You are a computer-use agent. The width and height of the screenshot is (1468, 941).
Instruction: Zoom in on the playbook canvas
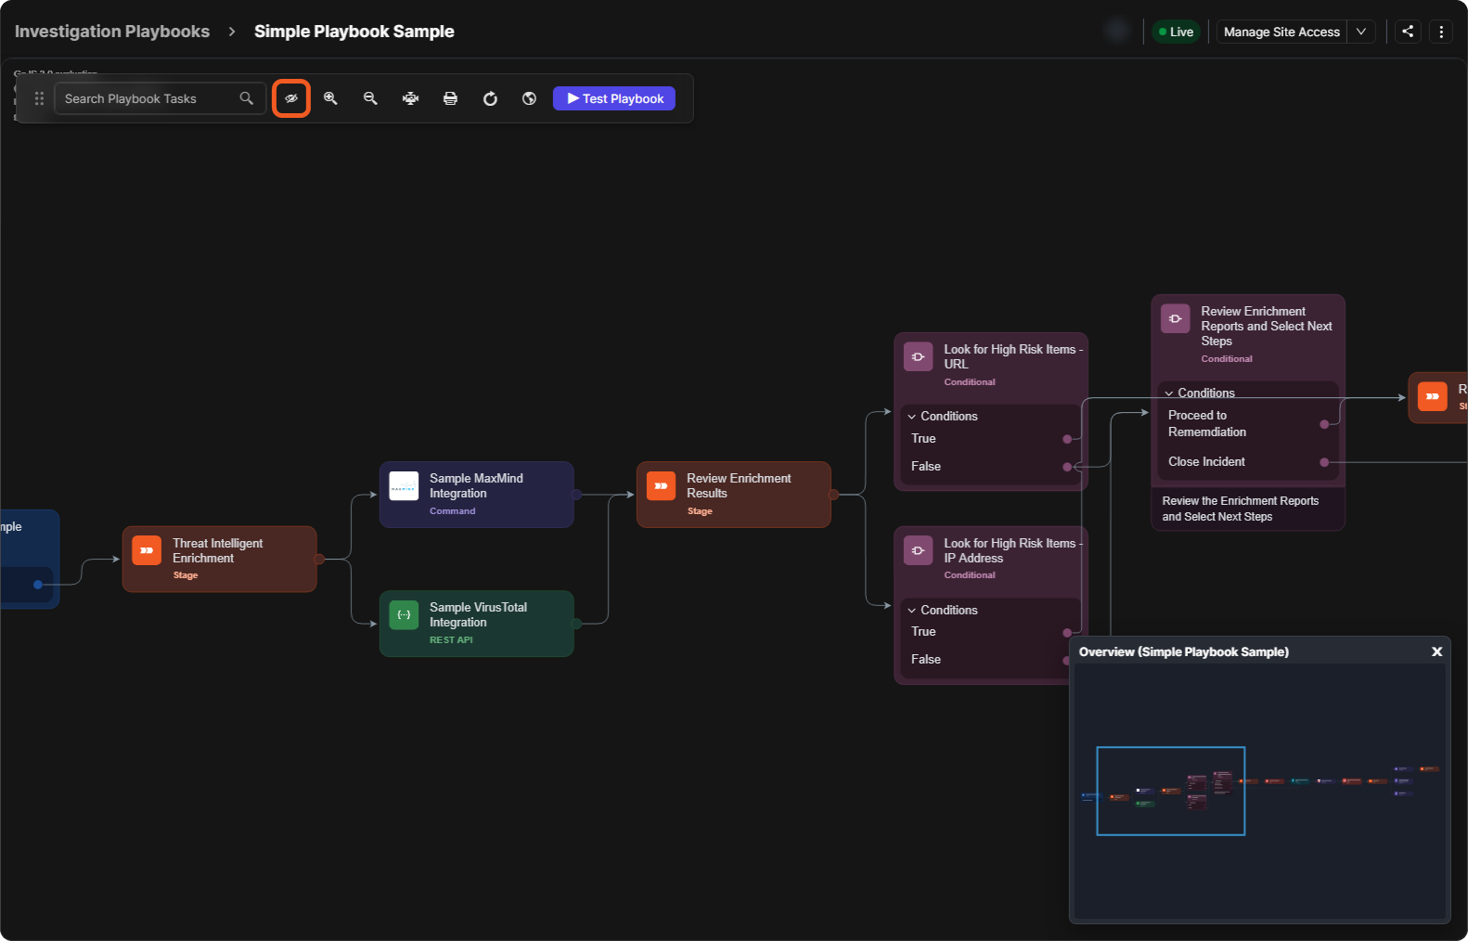coord(330,98)
